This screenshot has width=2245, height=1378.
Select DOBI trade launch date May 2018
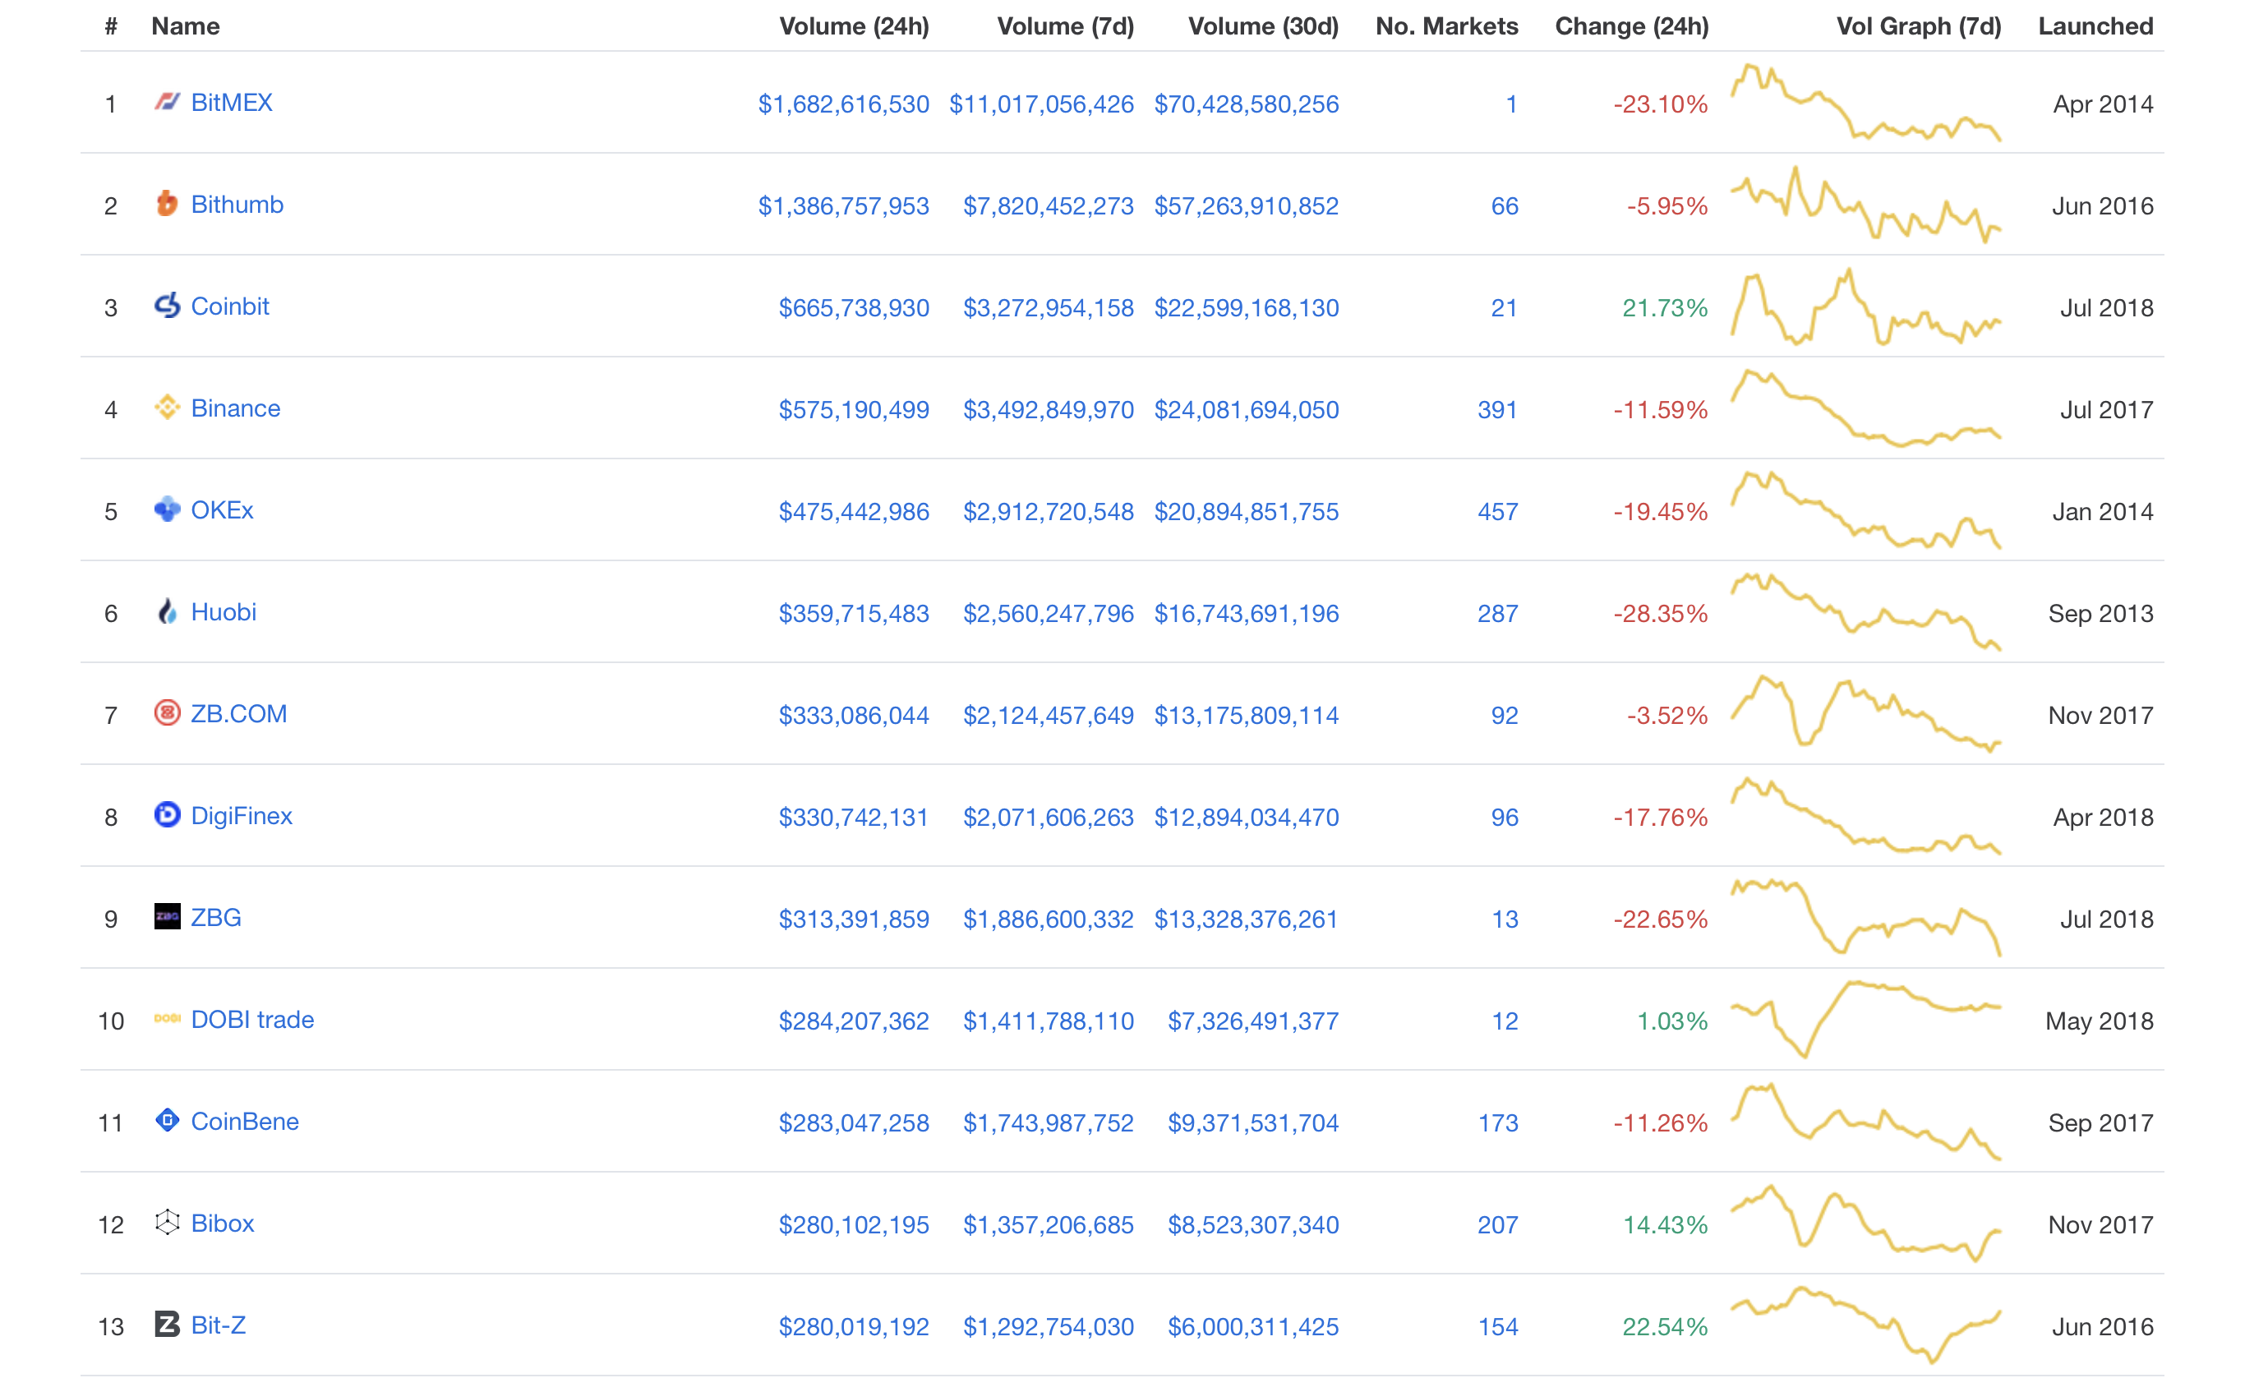(2100, 1021)
